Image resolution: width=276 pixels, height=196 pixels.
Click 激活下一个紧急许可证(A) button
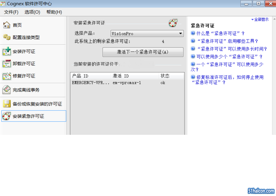pyautogui.click(x=143, y=52)
